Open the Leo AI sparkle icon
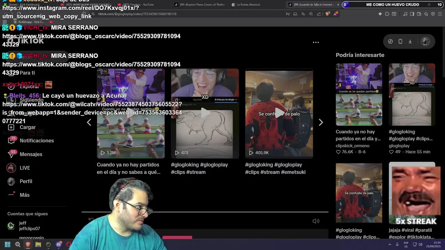This screenshot has height=250, width=445. point(426,14)
